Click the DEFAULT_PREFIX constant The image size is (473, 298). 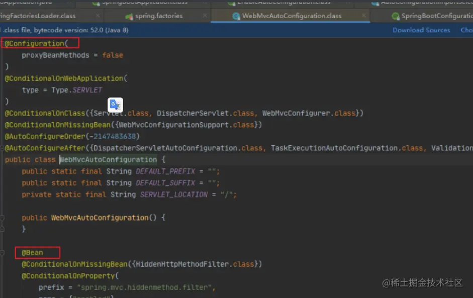pos(165,171)
